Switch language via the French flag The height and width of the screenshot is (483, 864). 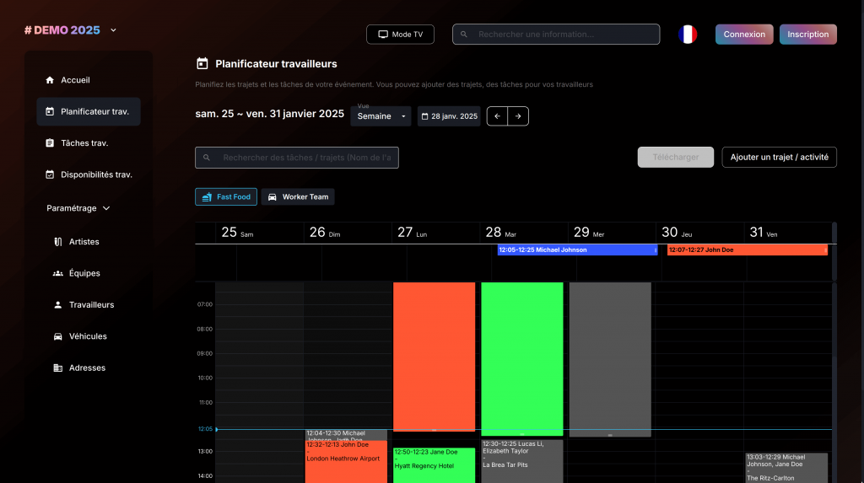[x=688, y=35]
